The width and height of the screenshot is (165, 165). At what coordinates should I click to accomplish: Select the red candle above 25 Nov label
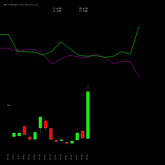coord(46,124)
